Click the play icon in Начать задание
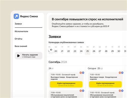Screen dimensions: 127x98 [18, 56]
